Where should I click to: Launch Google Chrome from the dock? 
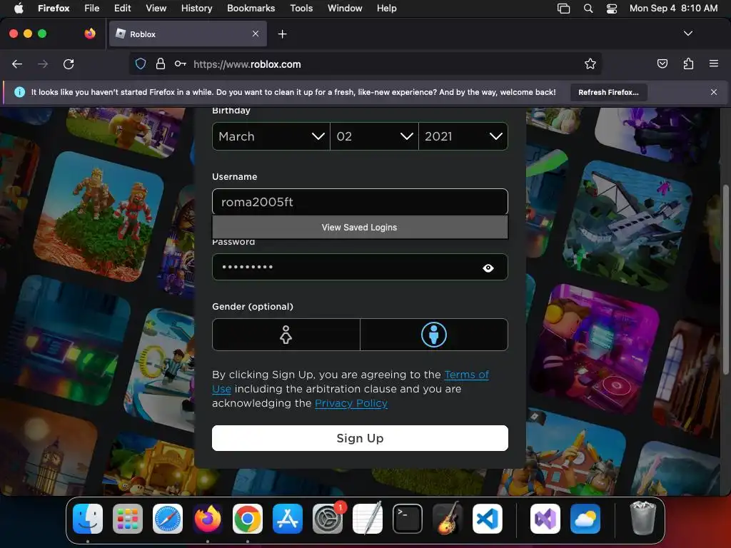click(248, 519)
